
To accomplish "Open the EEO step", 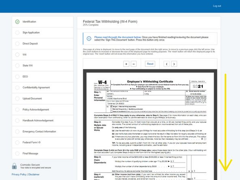I will (x=43, y=77).
